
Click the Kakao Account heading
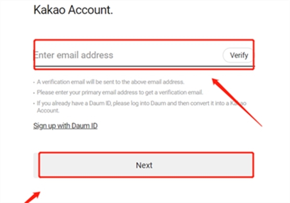coord(73,10)
